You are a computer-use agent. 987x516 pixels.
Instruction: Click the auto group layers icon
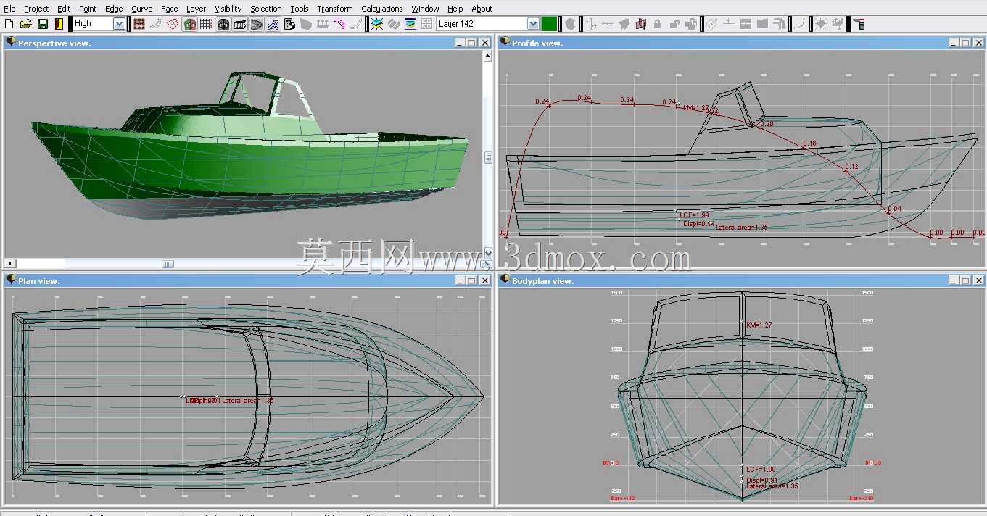tap(394, 24)
